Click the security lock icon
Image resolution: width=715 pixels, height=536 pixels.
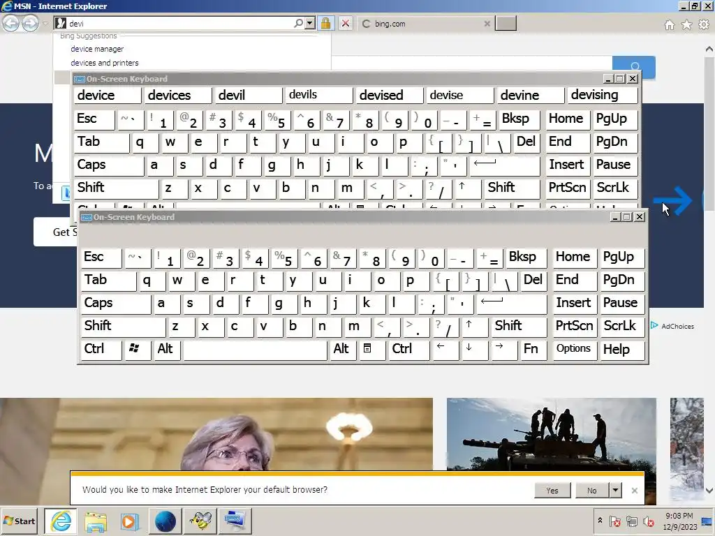(x=325, y=23)
